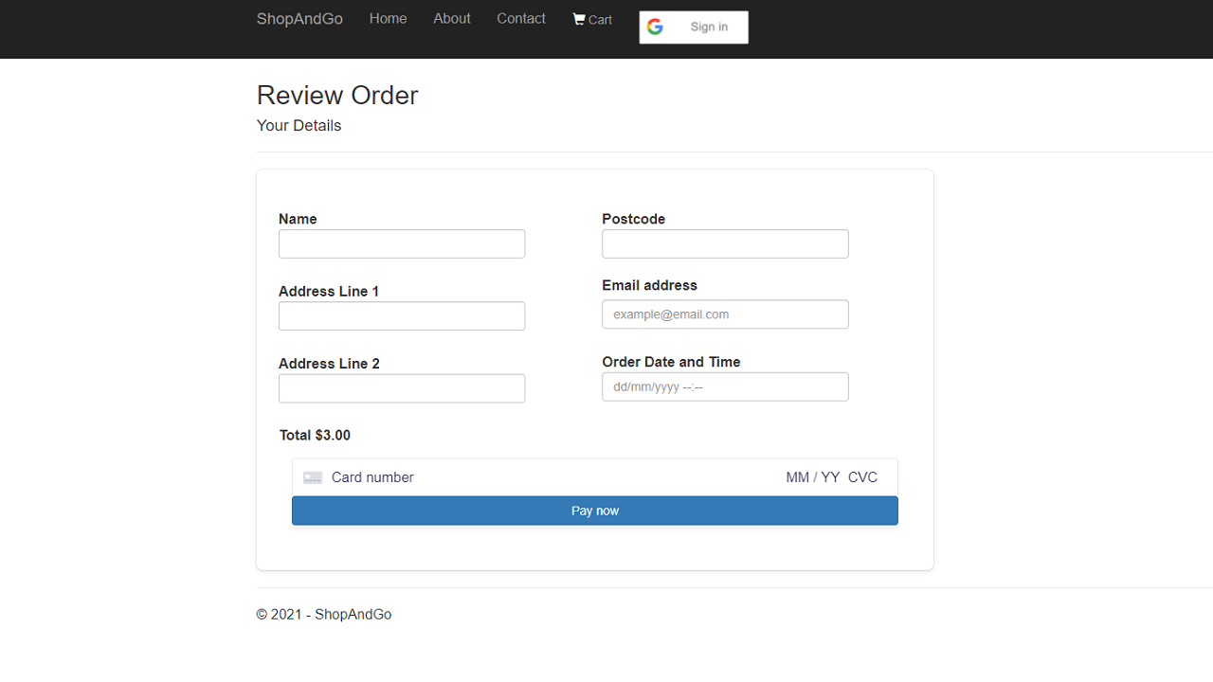Viewport: 1213px width, 682px height.
Task: Click the ShopAndGo brand link
Action: (299, 18)
